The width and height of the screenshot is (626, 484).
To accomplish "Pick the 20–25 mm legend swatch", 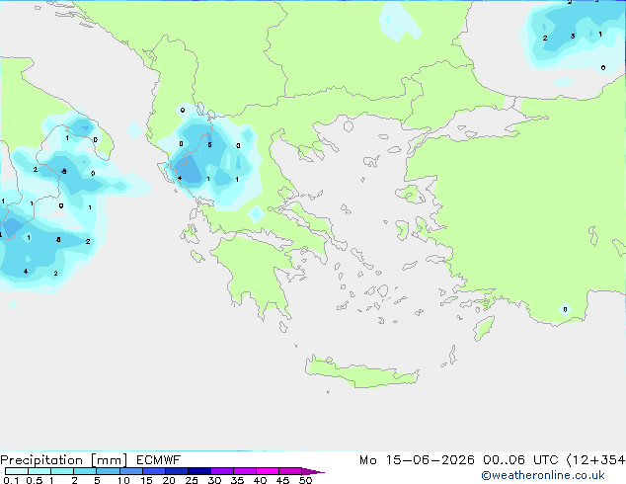I will click(x=176, y=471).
